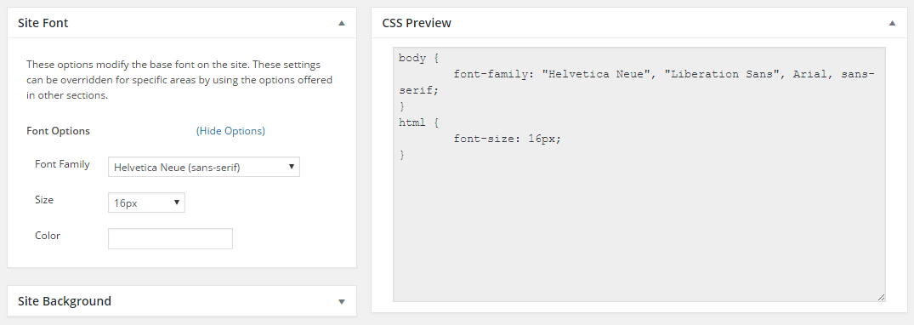The height and width of the screenshot is (325, 914).
Task: Click the Size dropdown arrow
Action: pos(177,202)
